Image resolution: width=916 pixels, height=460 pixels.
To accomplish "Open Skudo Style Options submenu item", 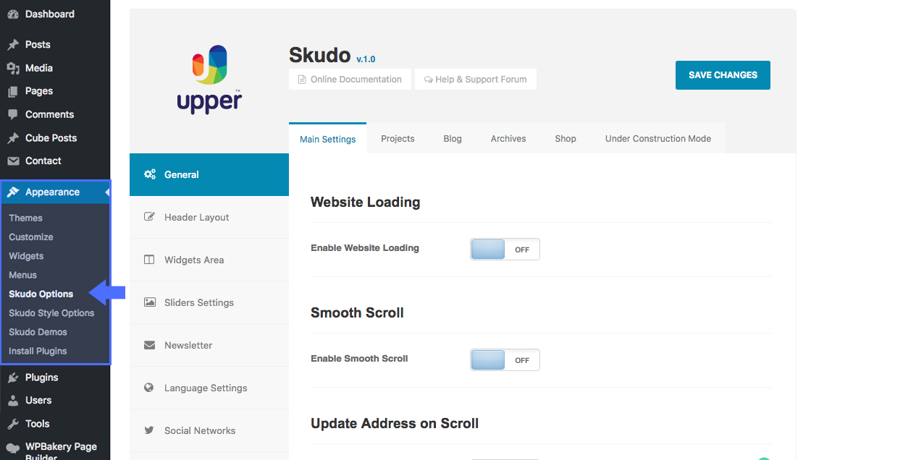I will pos(51,313).
